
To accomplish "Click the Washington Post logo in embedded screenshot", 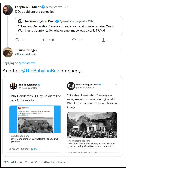I will [71, 86].
